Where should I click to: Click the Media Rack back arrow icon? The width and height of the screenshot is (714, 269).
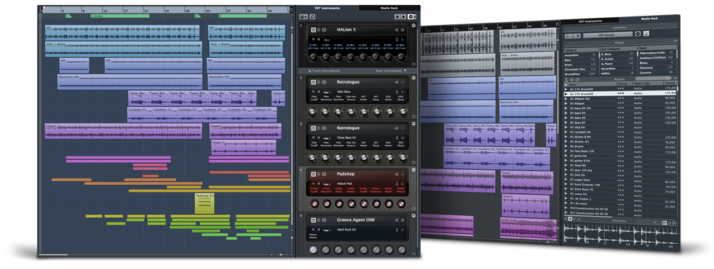567,36
